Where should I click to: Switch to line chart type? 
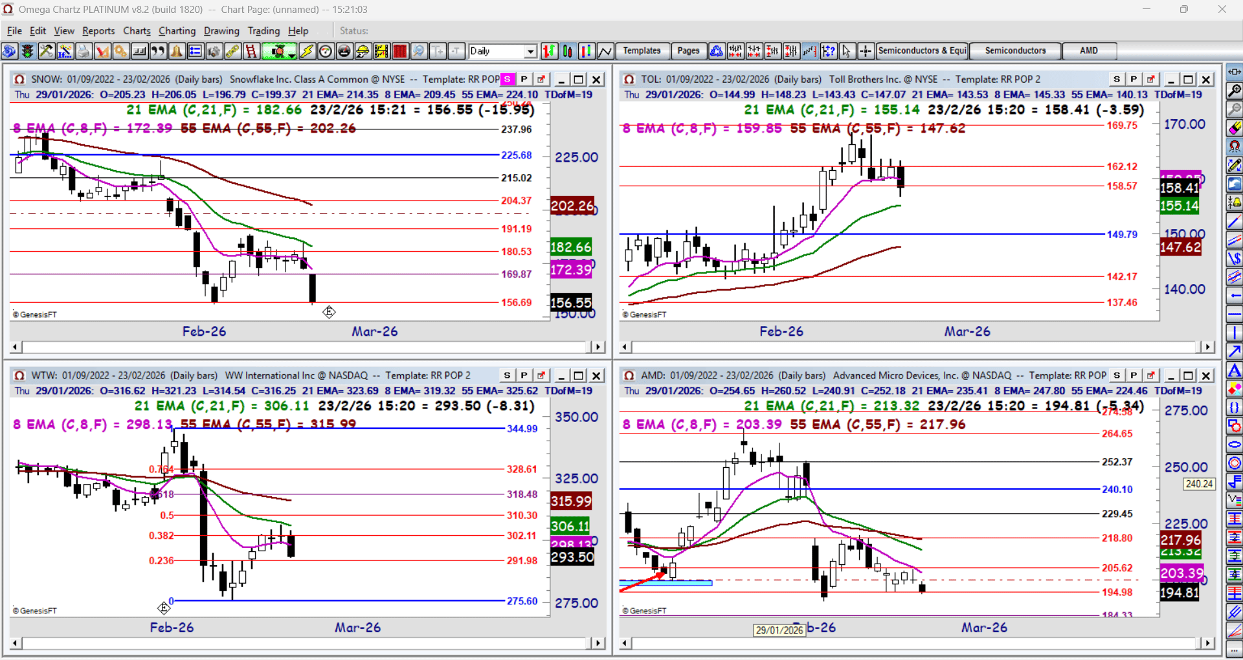(x=605, y=51)
